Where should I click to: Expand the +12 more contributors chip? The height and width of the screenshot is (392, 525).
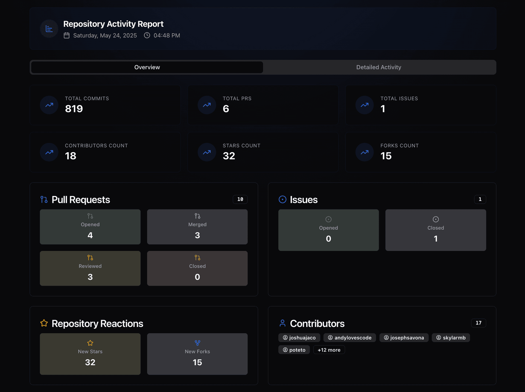point(329,350)
